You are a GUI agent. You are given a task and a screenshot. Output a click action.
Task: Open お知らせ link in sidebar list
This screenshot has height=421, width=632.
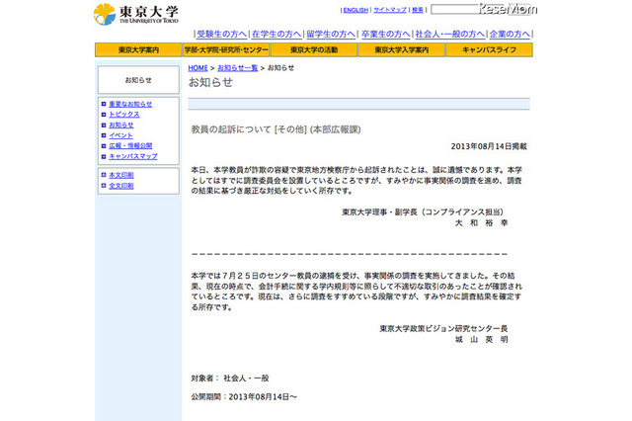[120, 125]
